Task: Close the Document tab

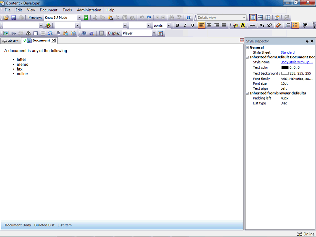Action: pyautogui.click(x=54, y=40)
